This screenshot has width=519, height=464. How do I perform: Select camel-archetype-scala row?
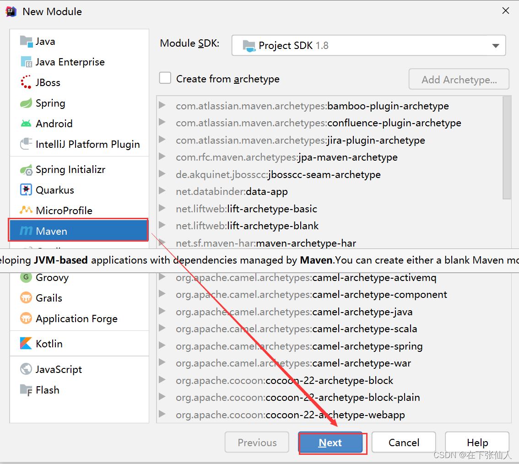[330, 329]
